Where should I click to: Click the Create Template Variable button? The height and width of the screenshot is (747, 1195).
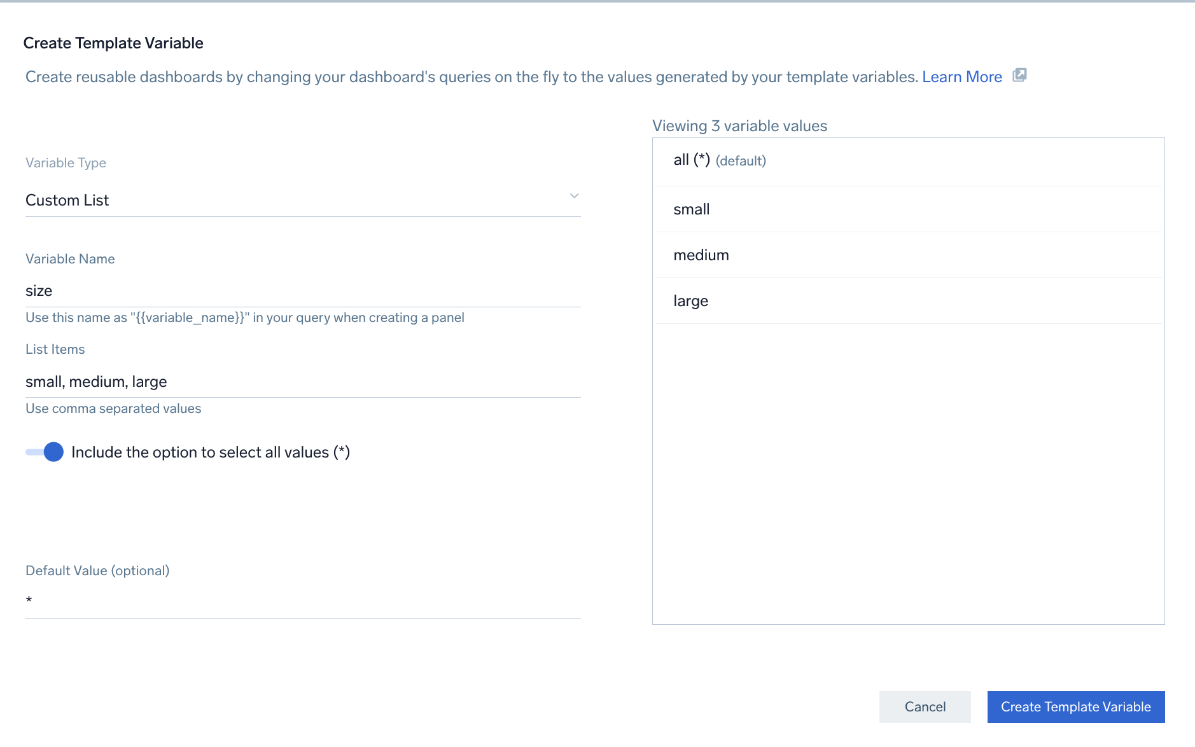(x=1075, y=707)
